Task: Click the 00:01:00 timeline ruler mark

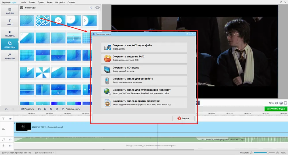Action: coord(230,114)
